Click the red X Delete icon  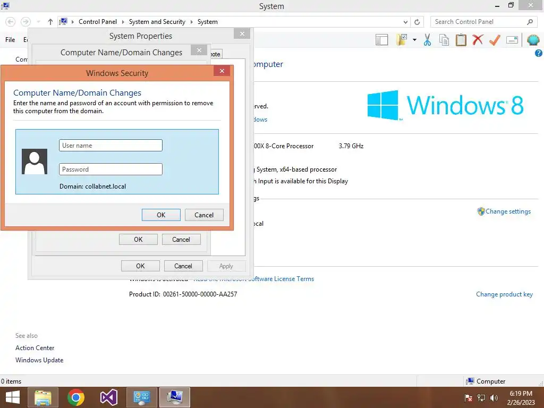478,39
